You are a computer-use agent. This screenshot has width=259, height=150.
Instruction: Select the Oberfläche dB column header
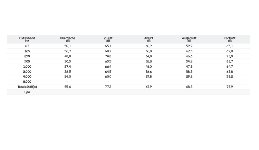(68, 39)
